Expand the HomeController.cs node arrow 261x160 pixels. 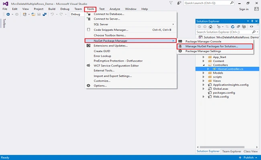click(x=208, y=69)
